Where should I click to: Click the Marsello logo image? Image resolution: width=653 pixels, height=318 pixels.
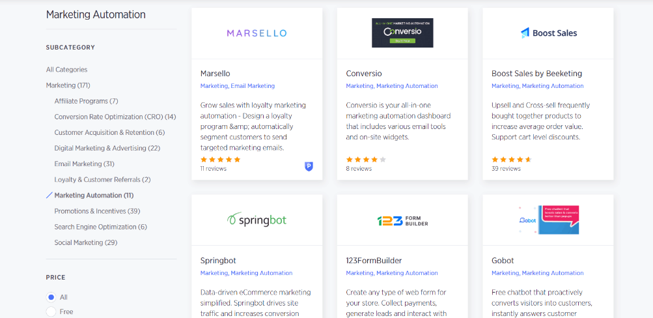coord(257,33)
